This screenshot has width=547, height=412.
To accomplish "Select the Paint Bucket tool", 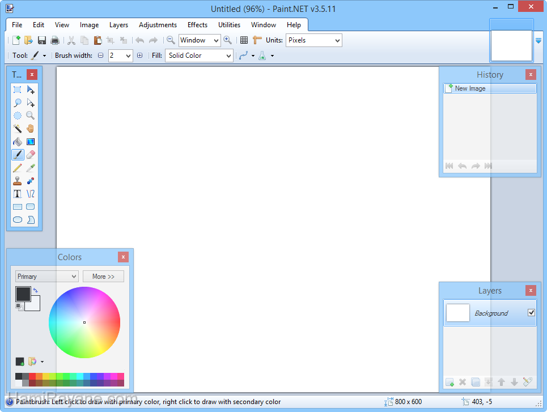I will click(x=17, y=142).
